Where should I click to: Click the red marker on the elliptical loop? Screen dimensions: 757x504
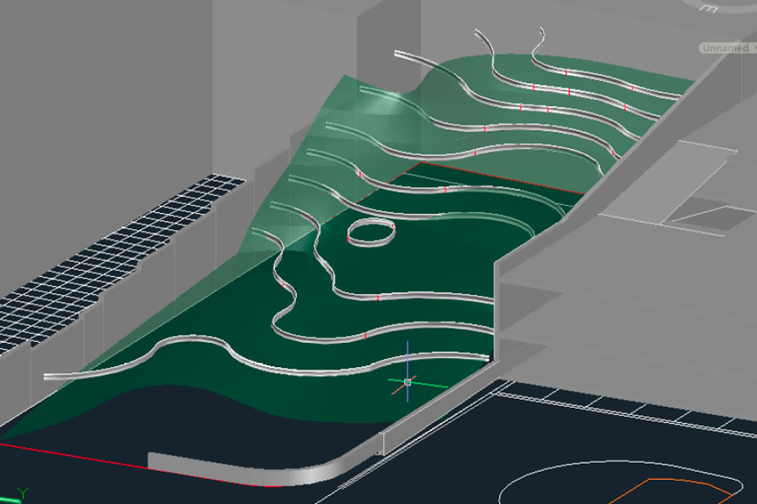394,226
